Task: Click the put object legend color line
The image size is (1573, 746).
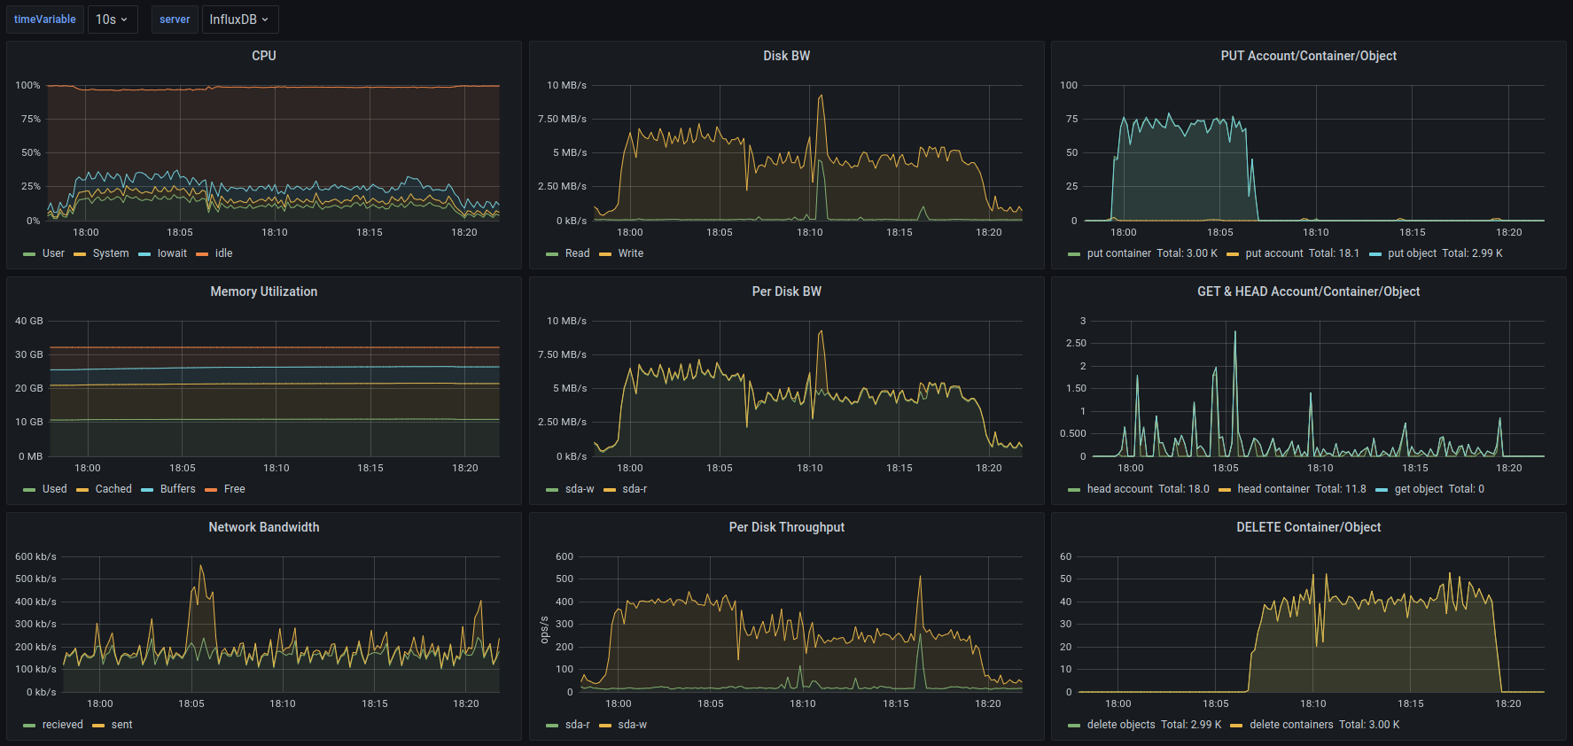Action: point(1375,254)
